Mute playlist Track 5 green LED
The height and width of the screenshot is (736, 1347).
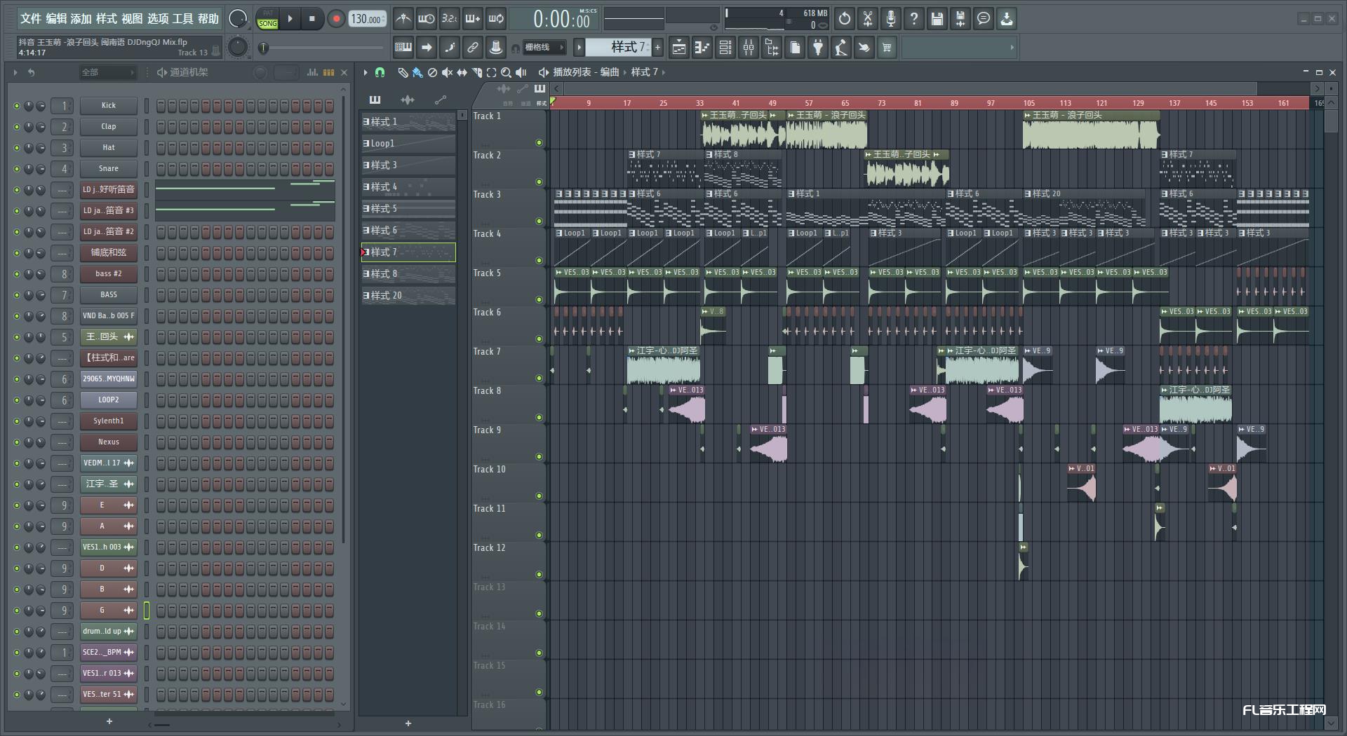[539, 300]
